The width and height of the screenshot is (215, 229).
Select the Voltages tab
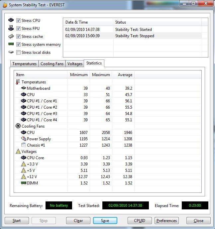pyautogui.click(x=75, y=64)
